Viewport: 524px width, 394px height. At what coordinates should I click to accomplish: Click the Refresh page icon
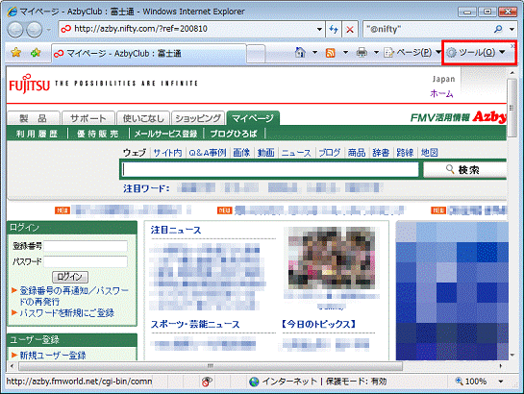(x=334, y=30)
